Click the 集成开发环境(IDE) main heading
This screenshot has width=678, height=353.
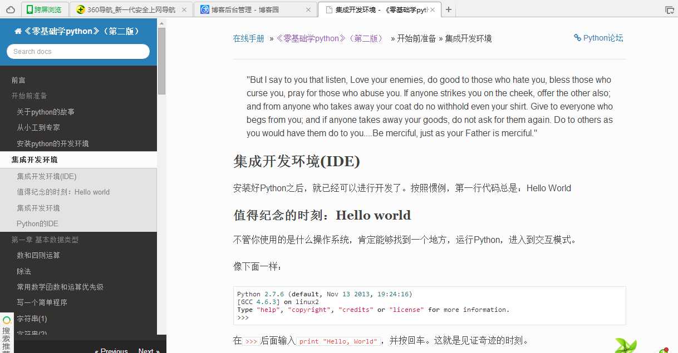(x=297, y=162)
